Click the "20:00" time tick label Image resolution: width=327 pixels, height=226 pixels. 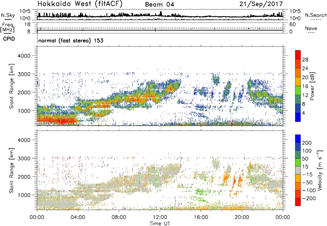pyautogui.click(x=242, y=217)
